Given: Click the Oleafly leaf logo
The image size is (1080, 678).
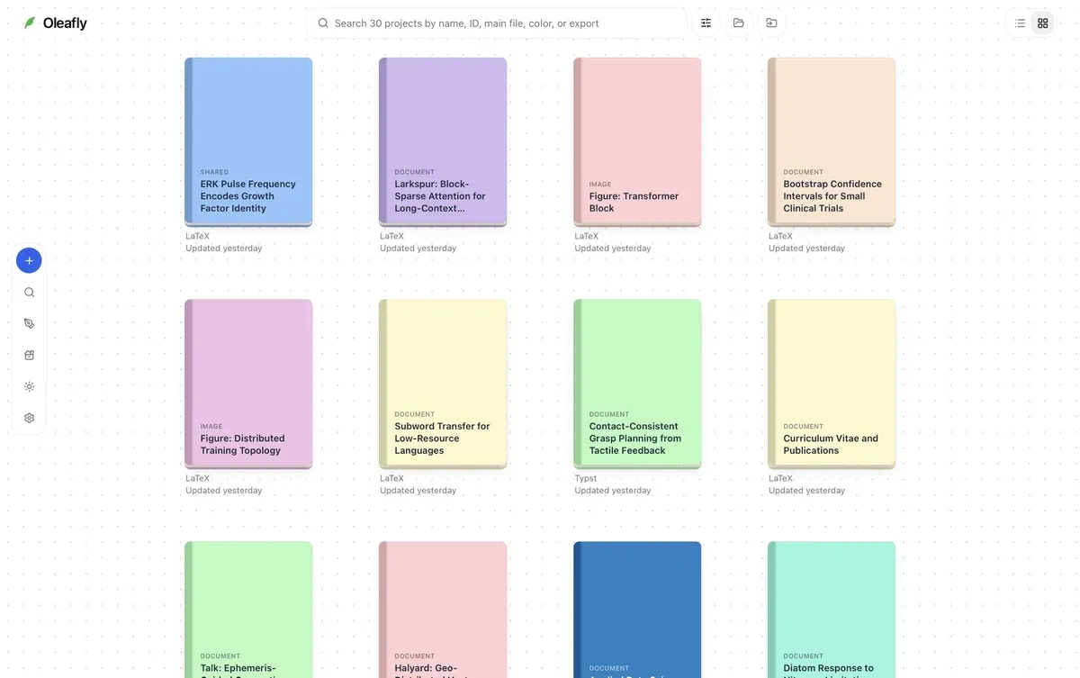Looking at the screenshot, I should 30,23.
